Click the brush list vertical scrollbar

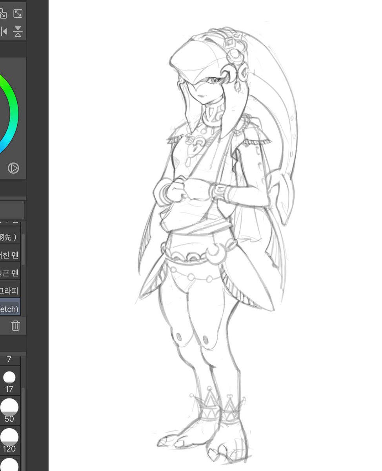23,250
